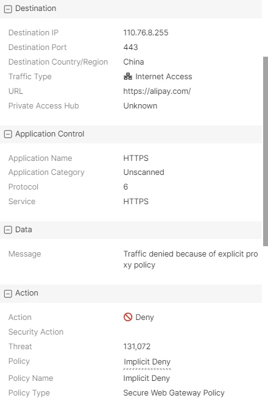Click the Destination Port field label
This screenshot has height=401, width=268.
(x=37, y=47)
